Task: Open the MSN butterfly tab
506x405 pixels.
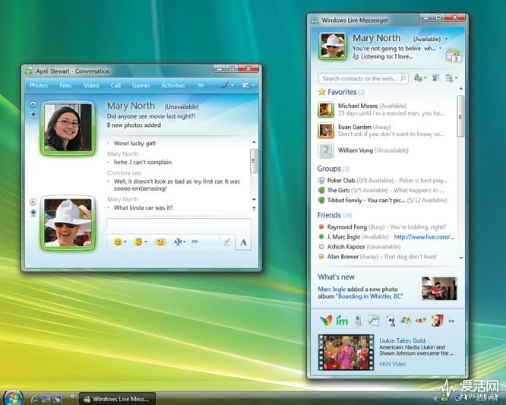Action: click(325, 321)
